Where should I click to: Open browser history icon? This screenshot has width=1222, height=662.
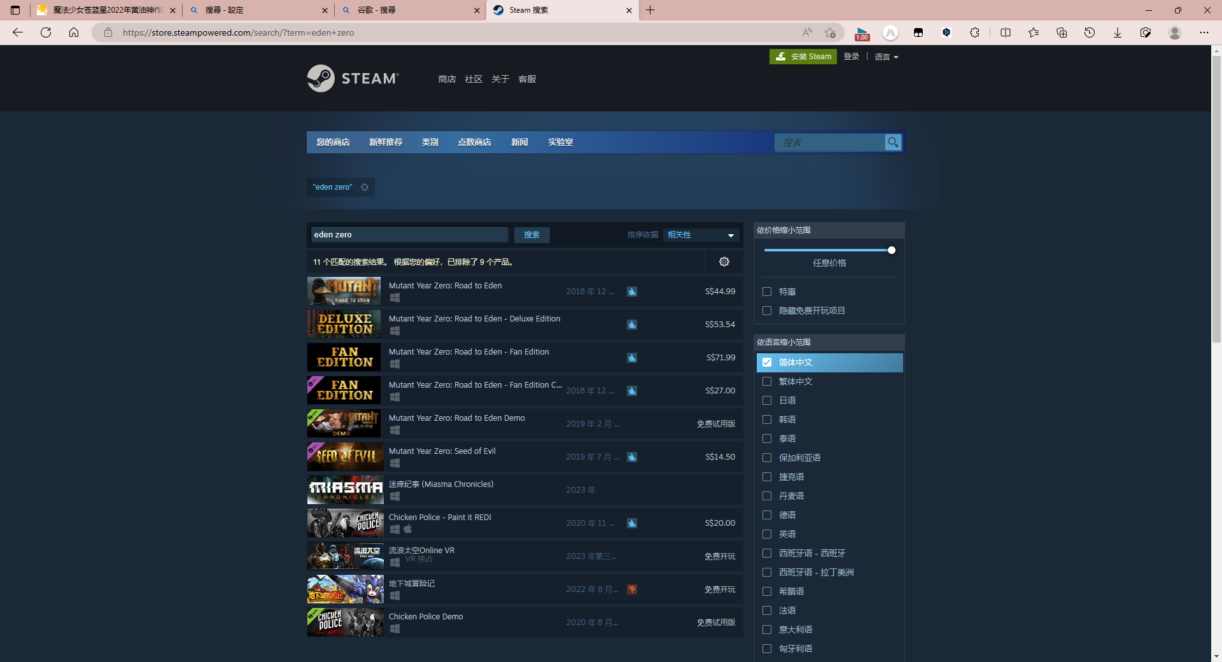point(1090,32)
